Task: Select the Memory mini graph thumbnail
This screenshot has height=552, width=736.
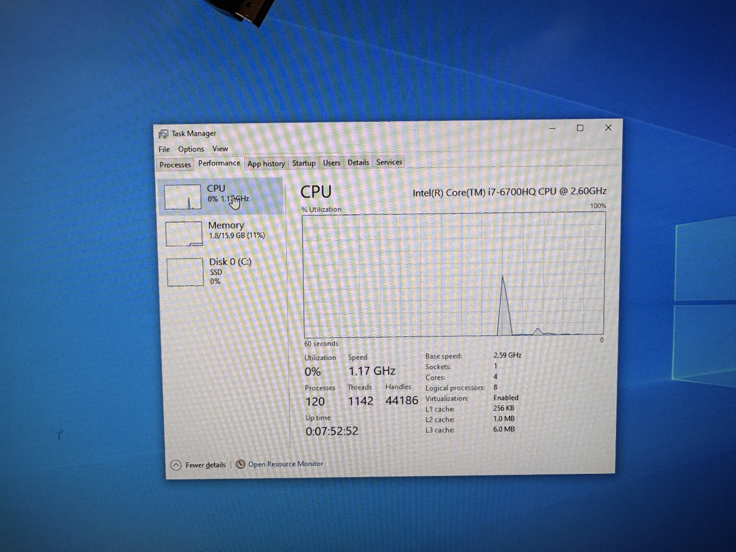Action: tap(184, 233)
